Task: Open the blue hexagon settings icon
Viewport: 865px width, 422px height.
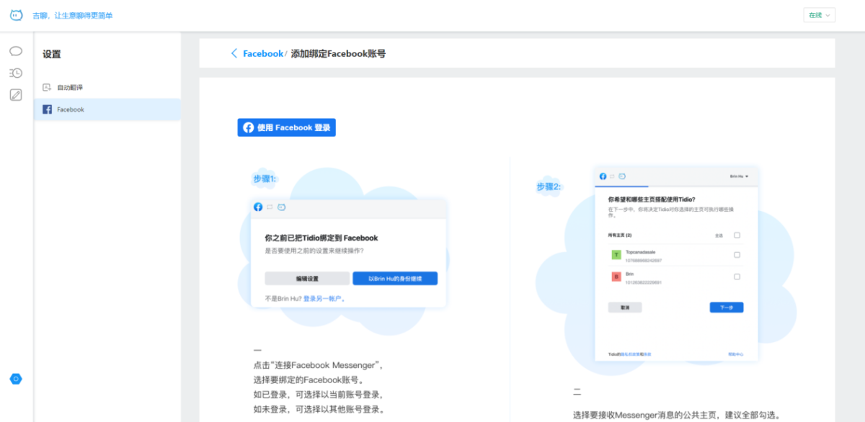Action: [16, 379]
